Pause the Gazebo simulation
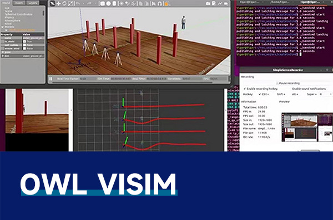This screenshot has height=220, width=333. [51, 79]
